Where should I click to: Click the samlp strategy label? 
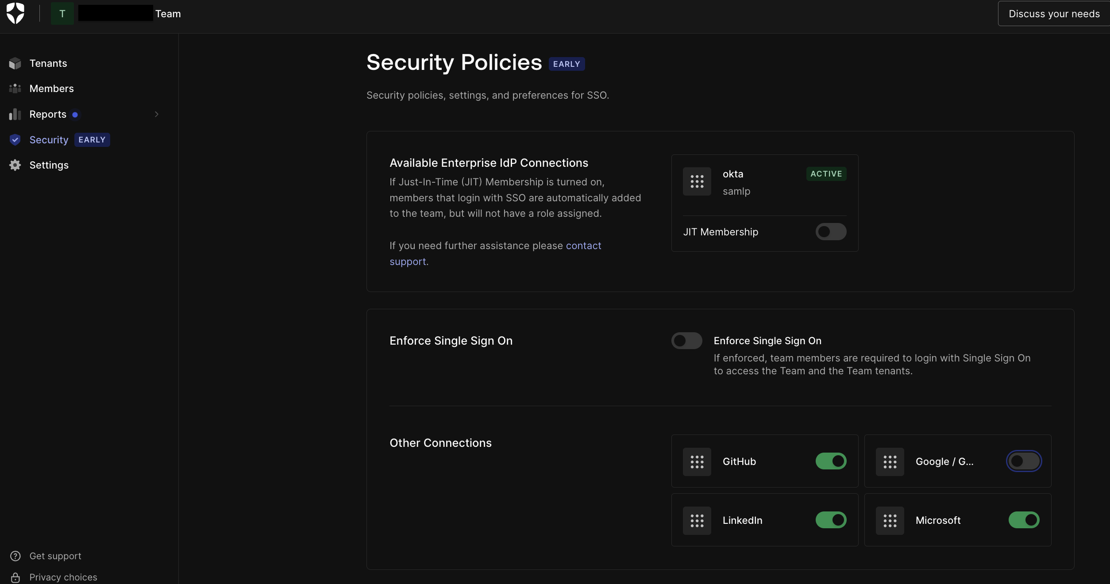point(736,191)
